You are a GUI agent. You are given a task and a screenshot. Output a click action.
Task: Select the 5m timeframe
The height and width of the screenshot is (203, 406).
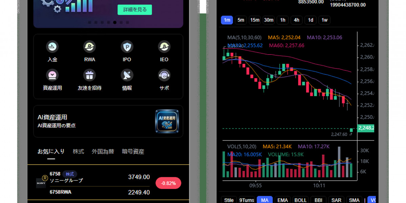point(241,20)
